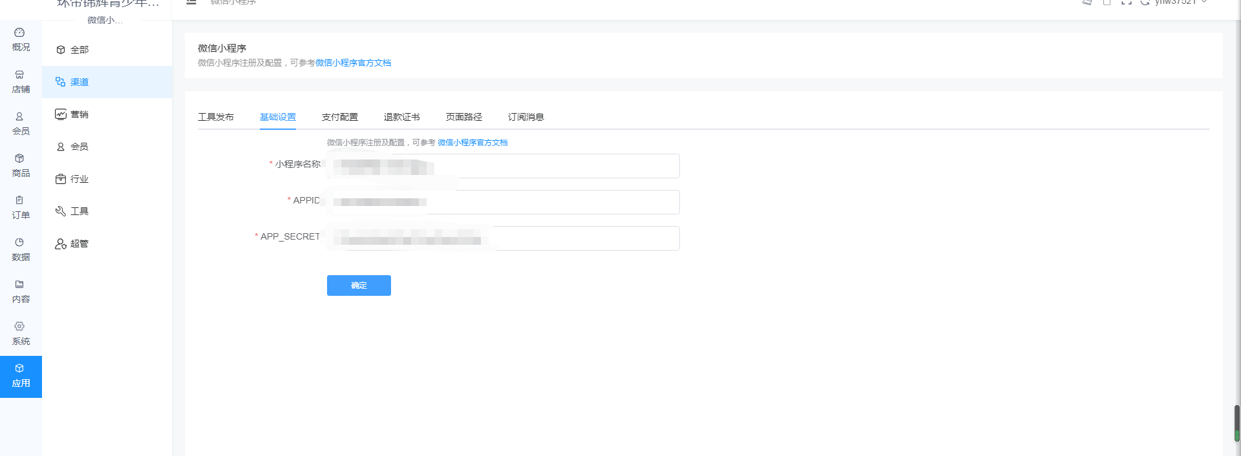Screen dimensions: 1241x456
Task: Open 微信小程序官方文档 link above the form
Action: pos(472,143)
